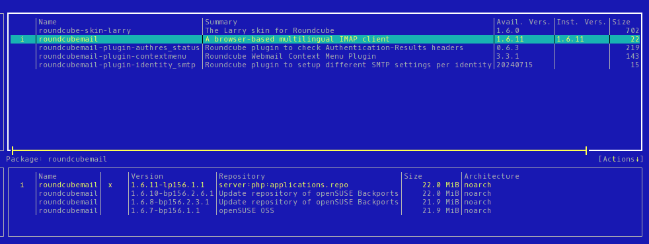Click the Version column header
The height and width of the screenshot is (244, 649).
coord(147,176)
